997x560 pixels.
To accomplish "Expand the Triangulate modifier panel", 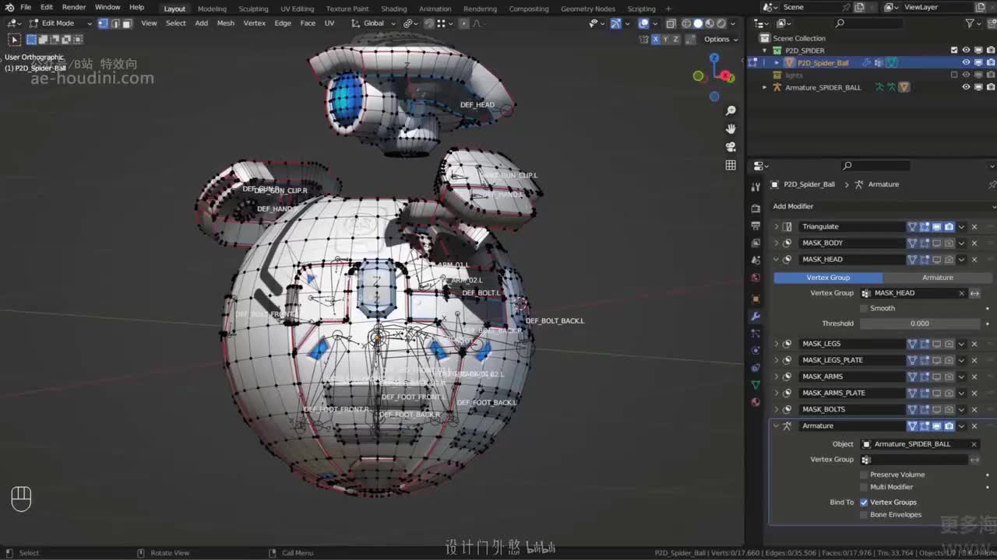I will point(776,227).
